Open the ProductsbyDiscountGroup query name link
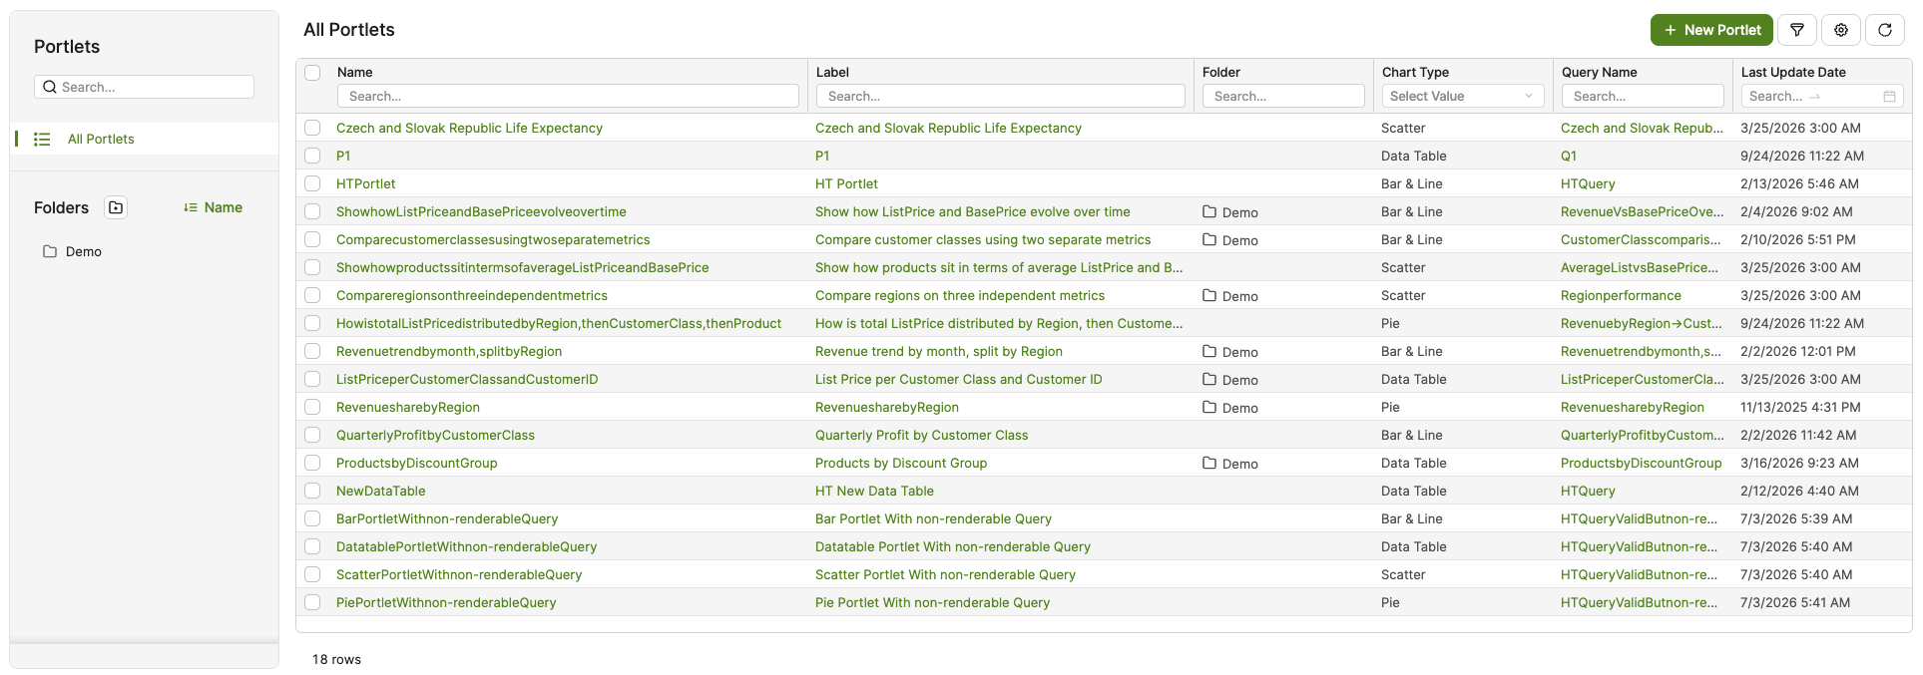 (1641, 463)
